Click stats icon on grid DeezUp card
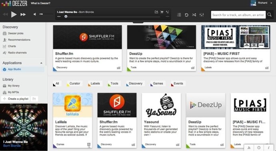 pos(222,145)
